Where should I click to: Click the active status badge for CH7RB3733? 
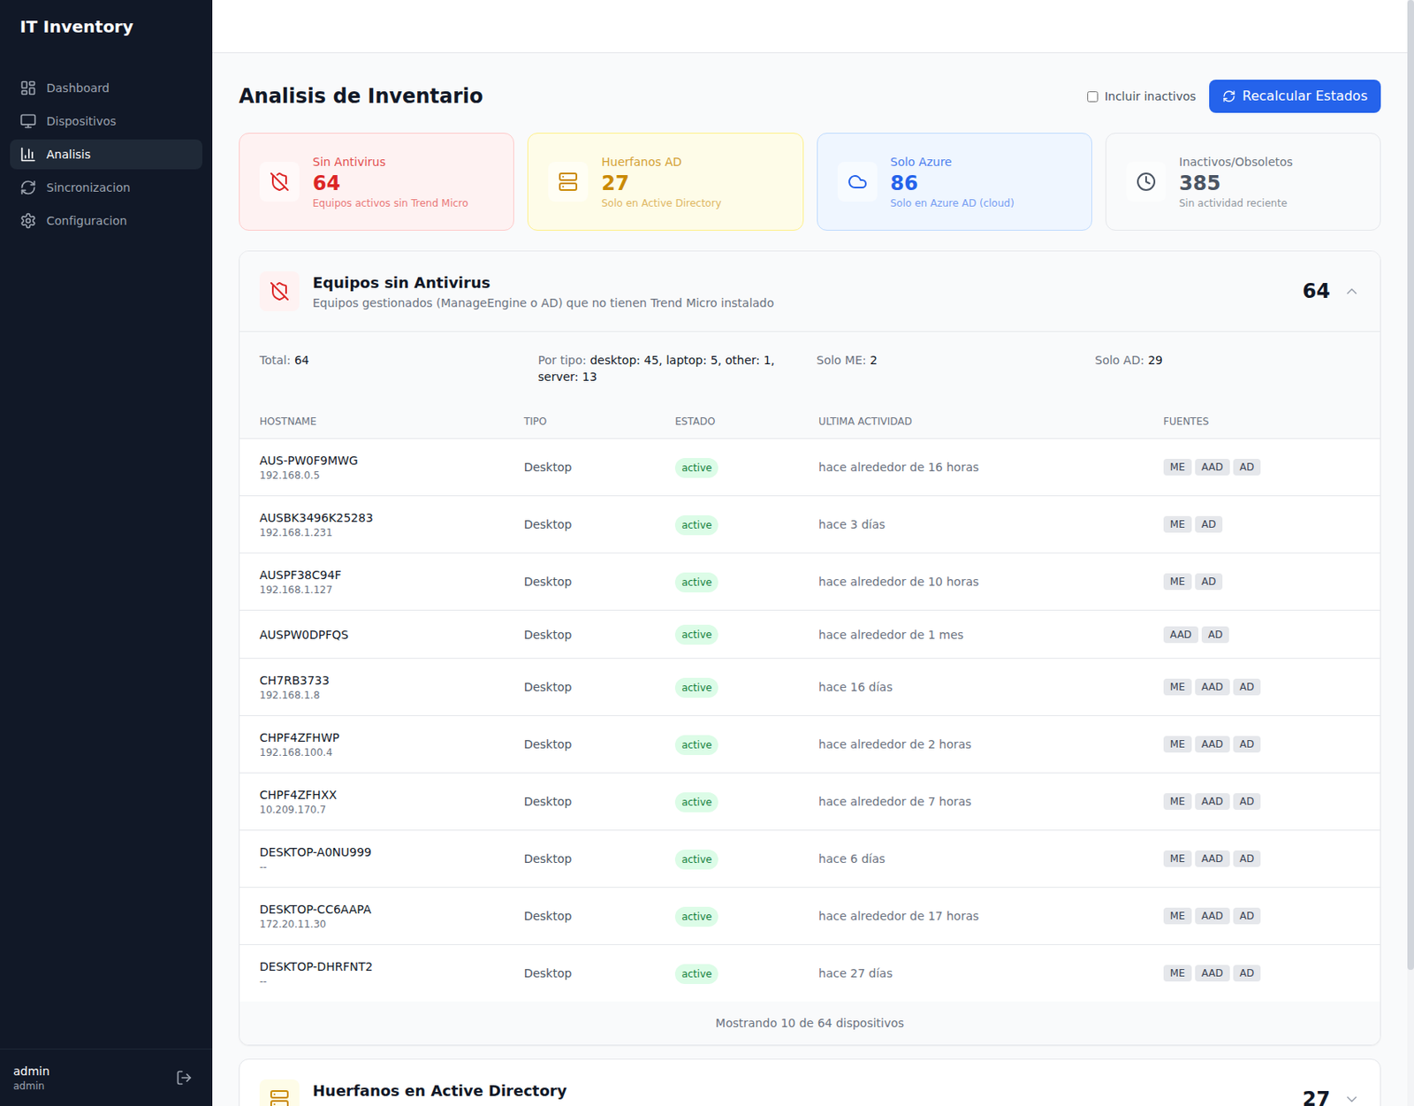coord(696,688)
